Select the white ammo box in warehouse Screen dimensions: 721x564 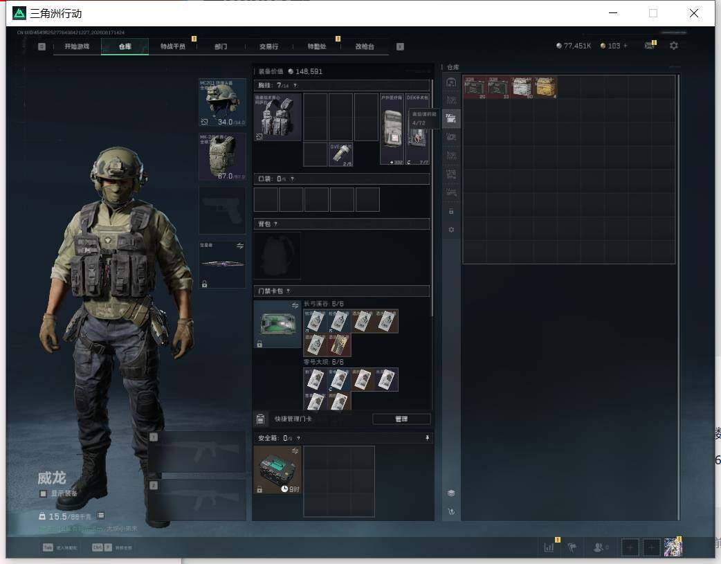(522, 87)
